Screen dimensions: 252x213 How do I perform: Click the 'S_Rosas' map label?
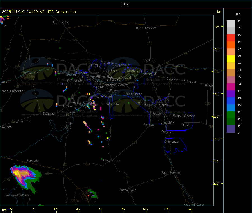click(x=113, y=90)
